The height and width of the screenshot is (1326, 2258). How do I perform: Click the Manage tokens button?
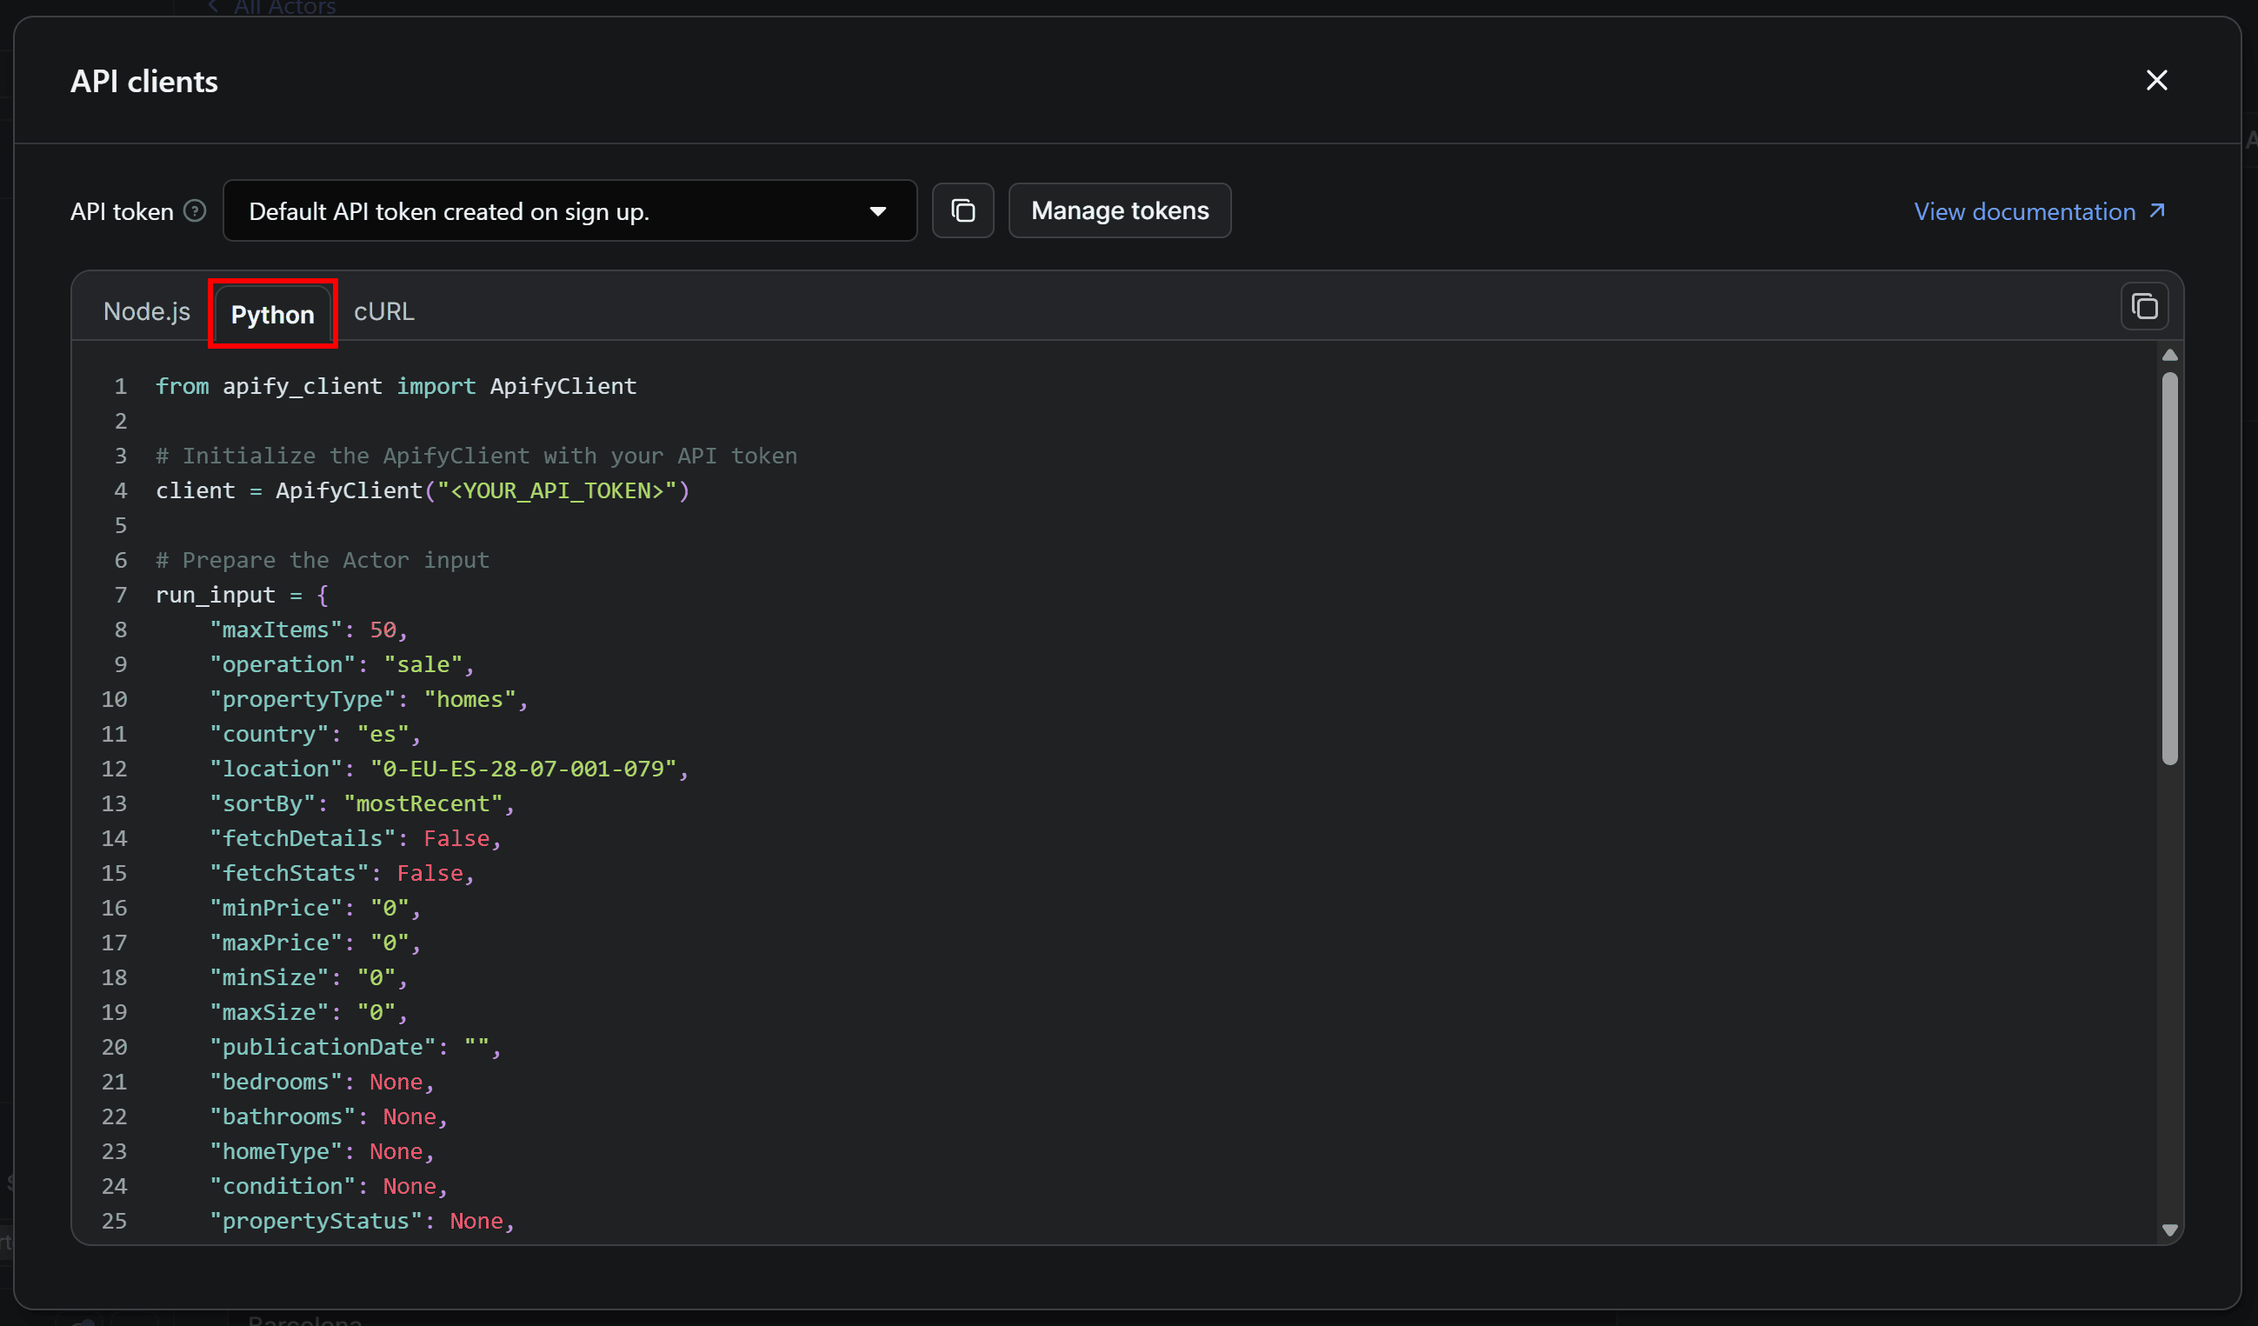click(1119, 210)
